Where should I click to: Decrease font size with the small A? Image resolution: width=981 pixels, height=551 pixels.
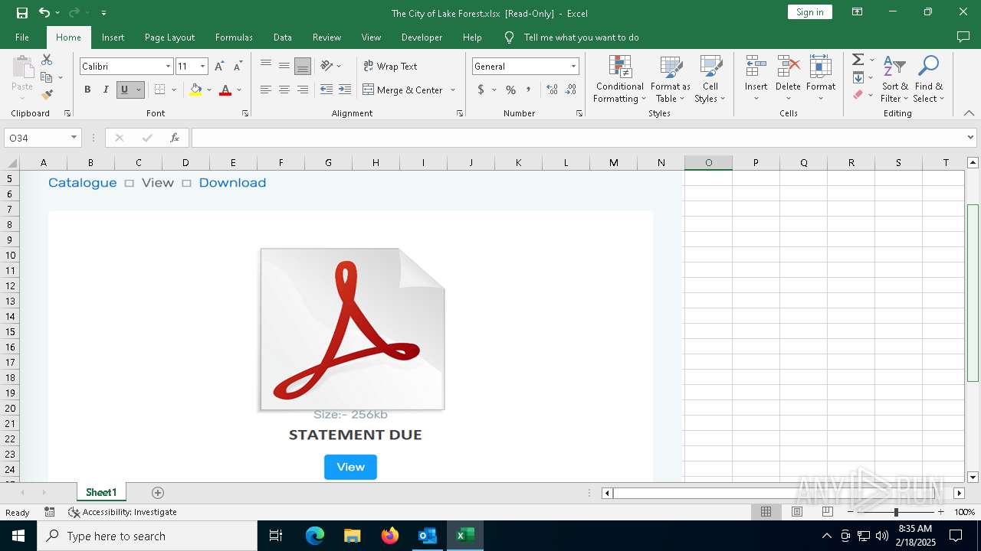click(x=238, y=67)
